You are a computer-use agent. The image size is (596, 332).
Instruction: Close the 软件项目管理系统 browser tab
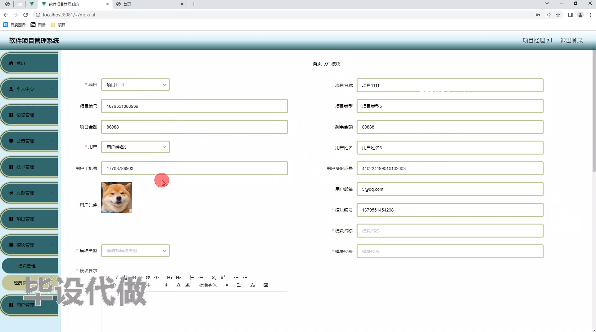tap(107, 4)
